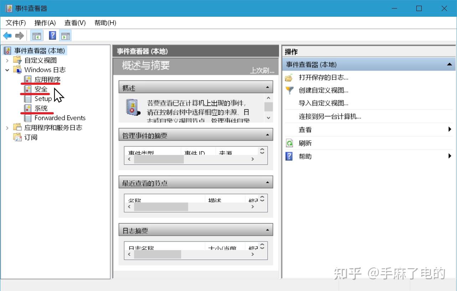Screen dimensions: 457x291
Task: Open the 文件(F) menu
Action: (16, 23)
